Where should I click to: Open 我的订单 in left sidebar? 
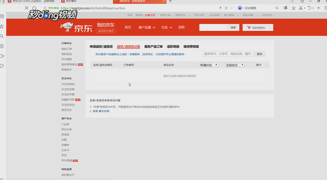(x=67, y=49)
